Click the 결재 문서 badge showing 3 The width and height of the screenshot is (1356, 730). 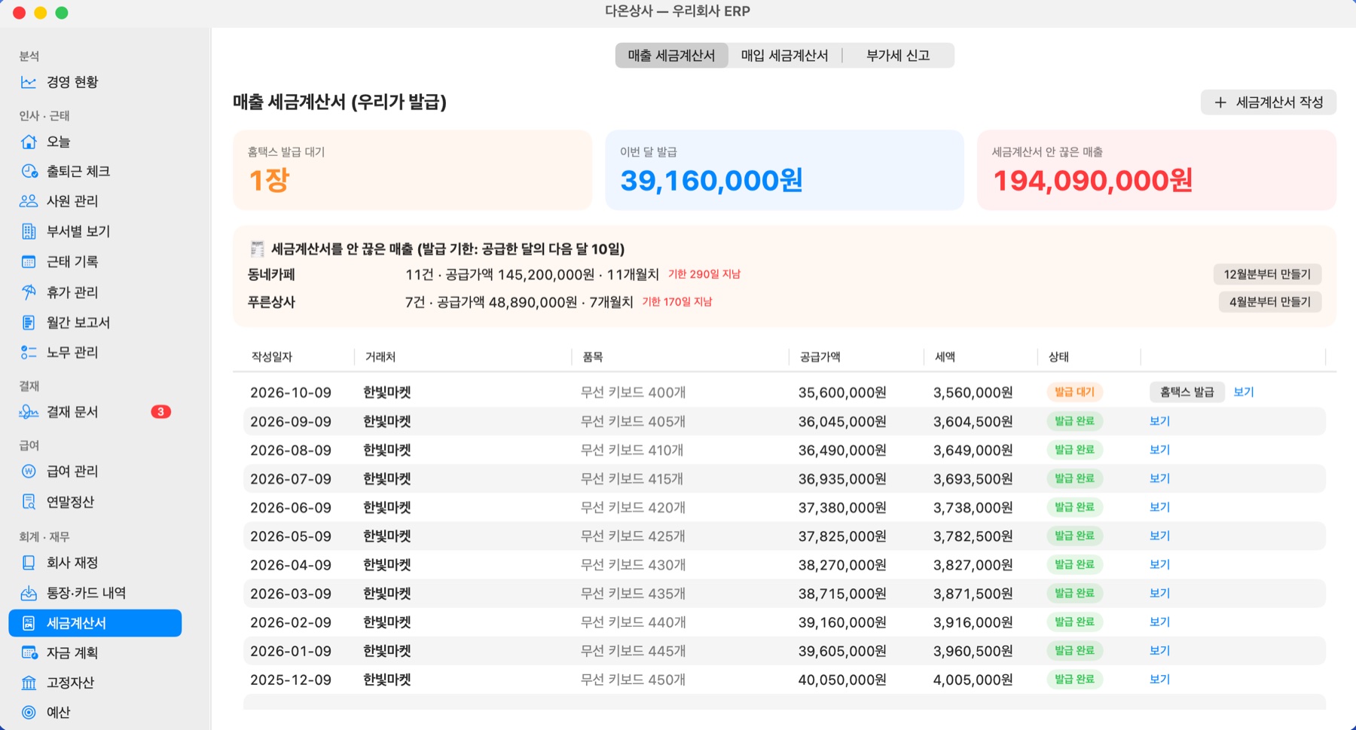tap(160, 412)
